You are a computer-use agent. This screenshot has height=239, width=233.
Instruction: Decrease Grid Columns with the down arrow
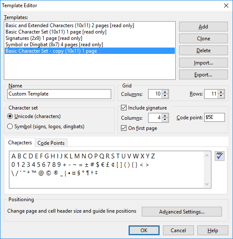tap(165, 96)
